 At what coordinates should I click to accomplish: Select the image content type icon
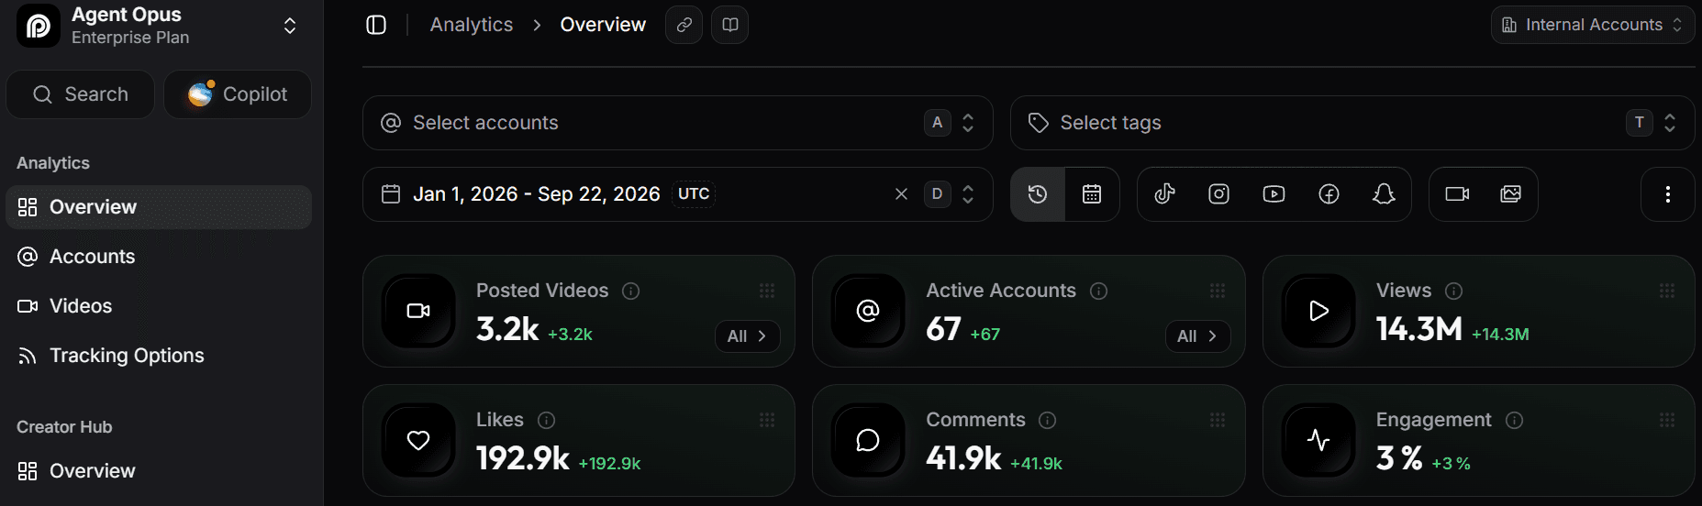tap(1510, 194)
